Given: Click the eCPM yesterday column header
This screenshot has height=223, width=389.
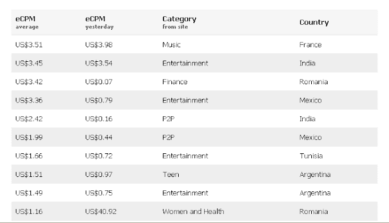Looking at the screenshot, I should click(99, 22).
